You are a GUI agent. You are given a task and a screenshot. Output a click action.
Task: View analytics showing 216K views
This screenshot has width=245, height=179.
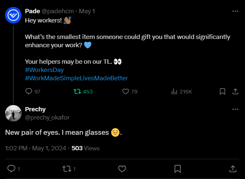click(x=174, y=91)
